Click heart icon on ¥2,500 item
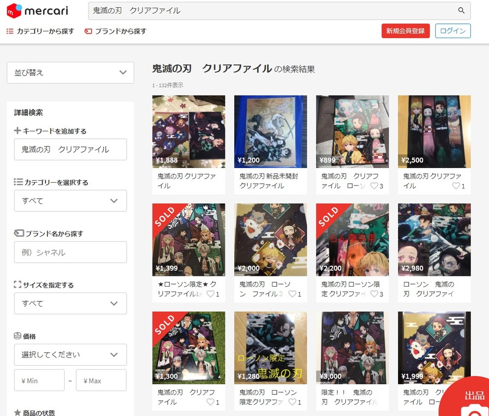Image resolution: width=489 pixels, height=416 pixels. [456, 186]
